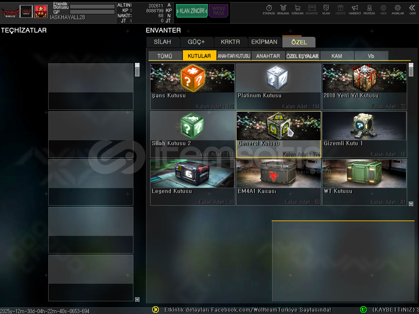
Task: Click the TEÇHİZATLAR heading text
Action: tap(24, 30)
